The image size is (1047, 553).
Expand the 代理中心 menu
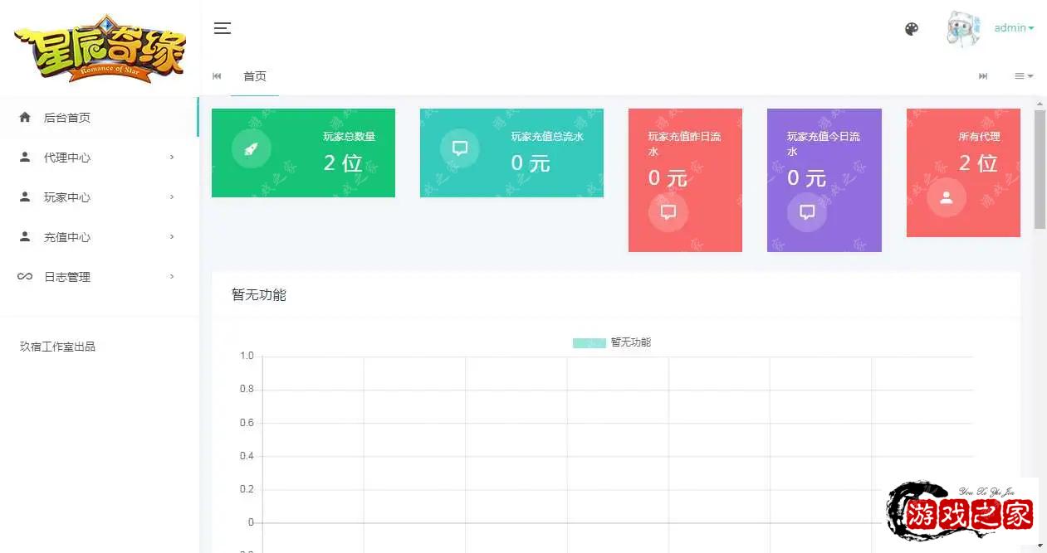click(67, 158)
